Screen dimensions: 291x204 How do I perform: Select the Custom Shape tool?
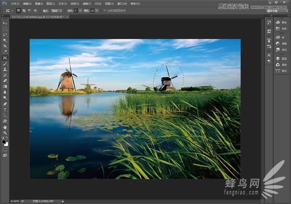5,121
